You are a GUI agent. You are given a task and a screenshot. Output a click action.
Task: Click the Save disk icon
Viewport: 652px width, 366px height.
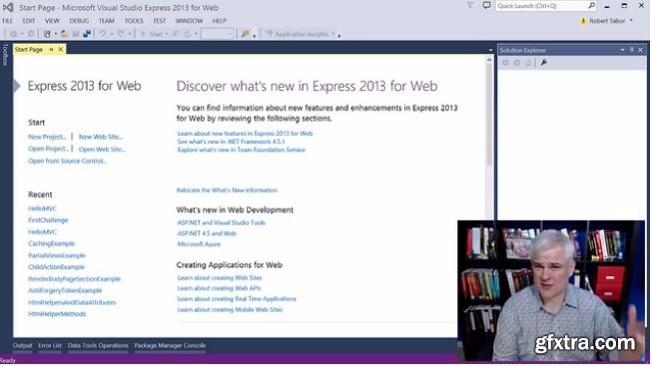[76, 34]
